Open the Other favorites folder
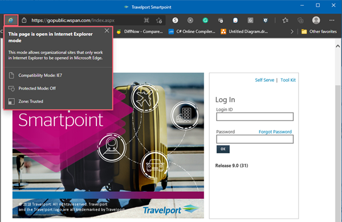 (319, 31)
